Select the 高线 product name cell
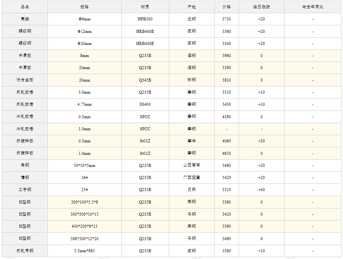 click(x=25, y=19)
